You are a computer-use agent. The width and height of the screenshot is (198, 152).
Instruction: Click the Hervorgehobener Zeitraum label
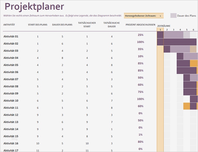click(141, 16)
